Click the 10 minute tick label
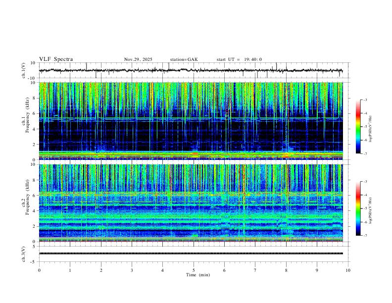The image size is (392, 303). click(348, 270)
